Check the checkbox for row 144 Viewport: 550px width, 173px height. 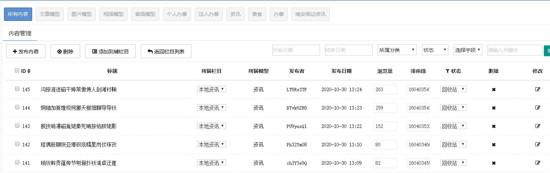(17, 107)
